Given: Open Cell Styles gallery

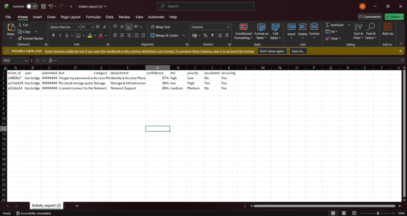Looking at the screenshot, I should coord(275,32).
